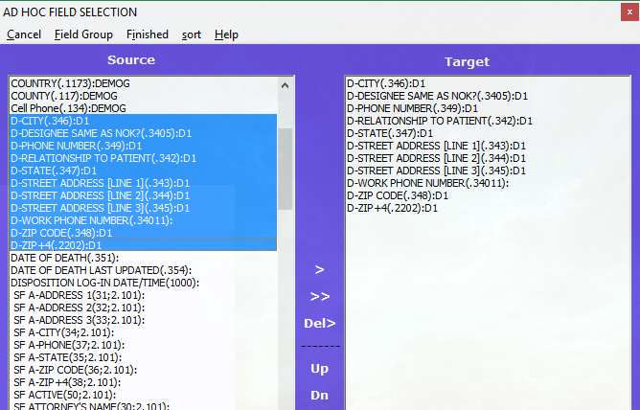Click the Finished menu item
This screenshot has width=640, height=410.
pyautogui.click(x=147, y=34)
